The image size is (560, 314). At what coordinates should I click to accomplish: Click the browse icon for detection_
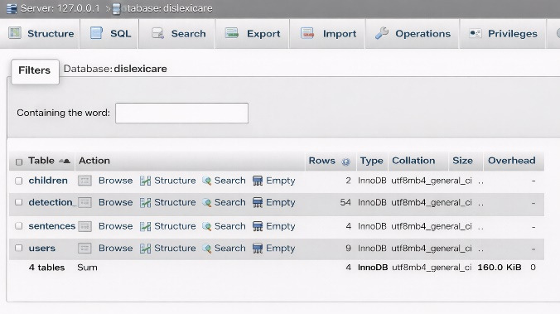coord(84,203)
